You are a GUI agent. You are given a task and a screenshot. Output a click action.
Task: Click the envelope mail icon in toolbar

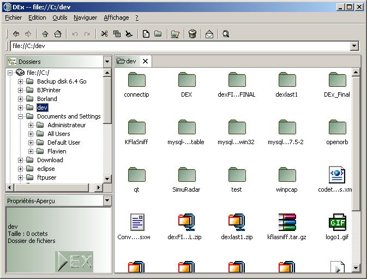pos(209,34)
